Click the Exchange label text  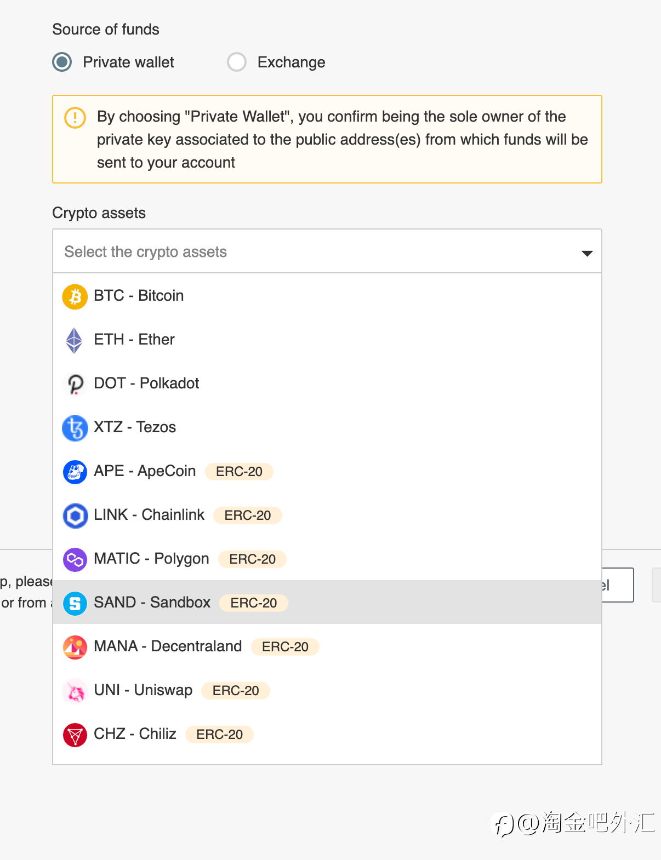click(x=291, y=62)
